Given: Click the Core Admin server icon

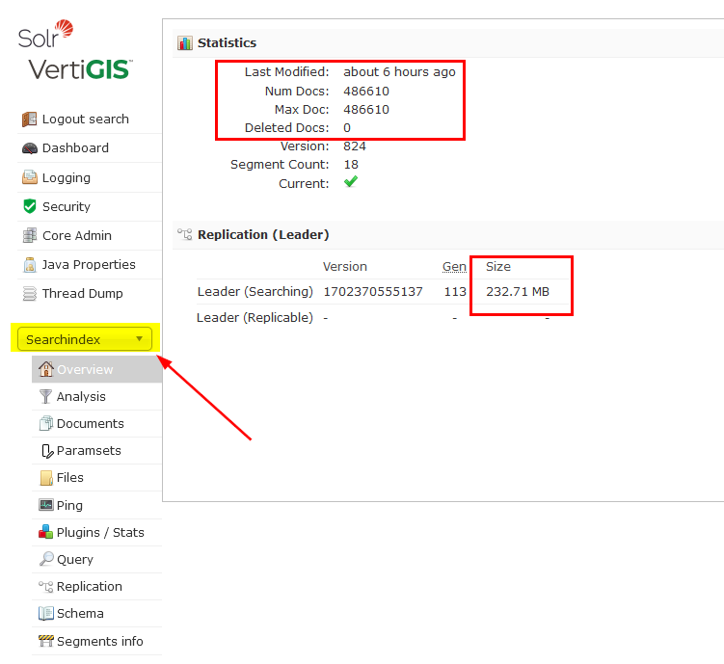Looking at the screenshot, I should pos(29,236).
